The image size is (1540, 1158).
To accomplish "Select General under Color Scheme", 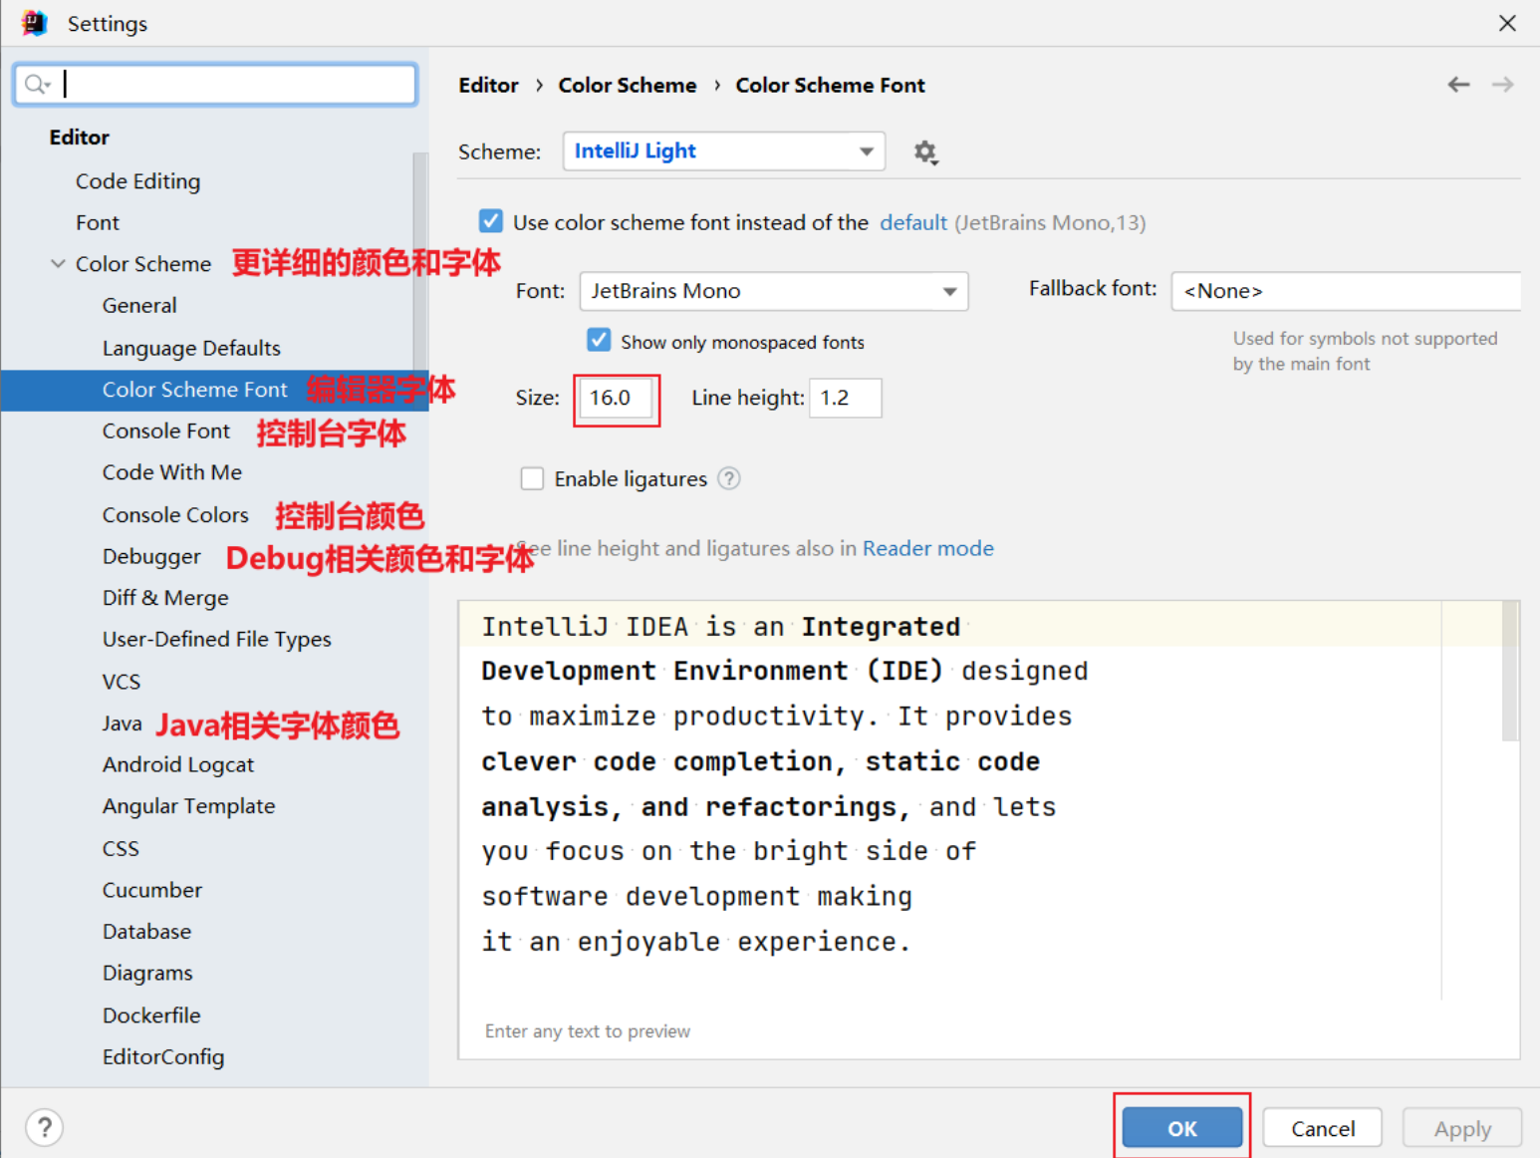I will (x=139, y=305).
